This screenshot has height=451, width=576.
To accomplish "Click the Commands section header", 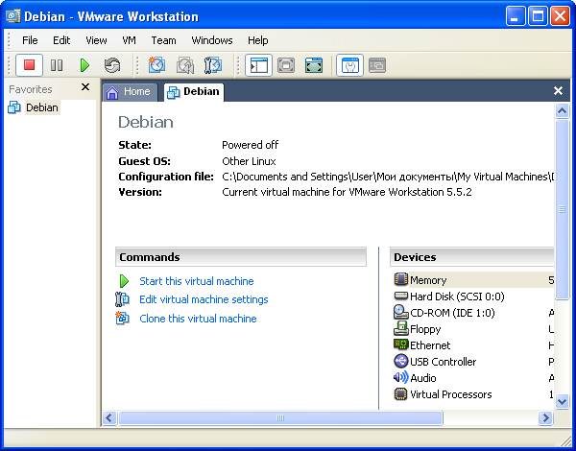I will pyautogui.click(x=241, y=257).
